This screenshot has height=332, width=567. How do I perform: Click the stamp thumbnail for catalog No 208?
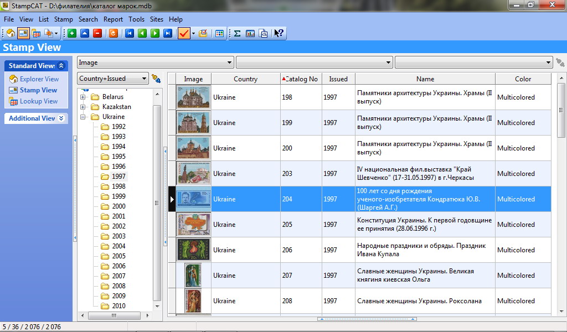point(193,301)
